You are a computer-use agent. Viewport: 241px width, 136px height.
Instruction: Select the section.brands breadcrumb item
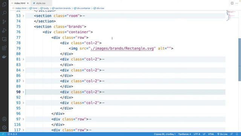[x=63, y=8]
